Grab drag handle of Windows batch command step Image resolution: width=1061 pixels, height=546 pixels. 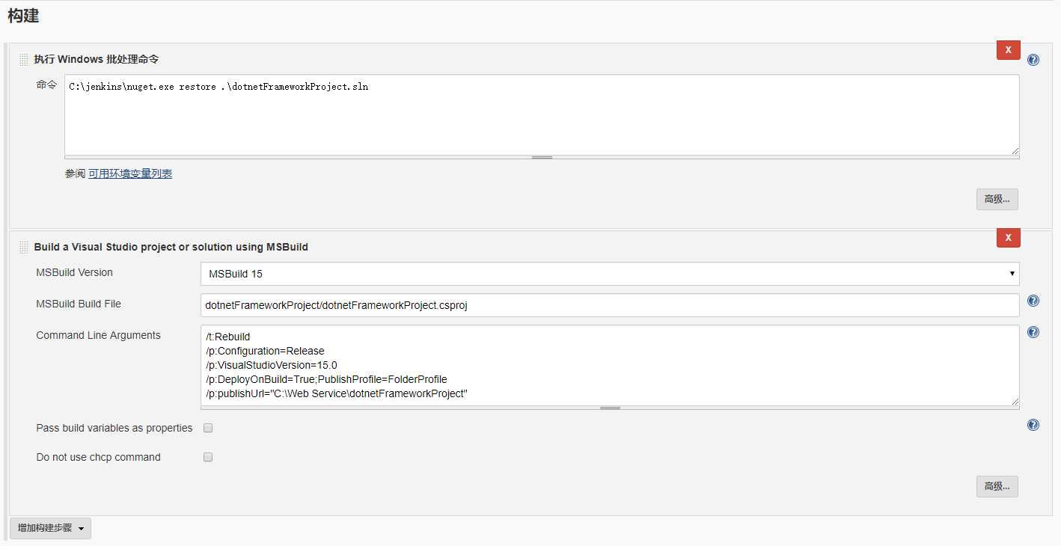pyautogui.click(x=24, y=60)
